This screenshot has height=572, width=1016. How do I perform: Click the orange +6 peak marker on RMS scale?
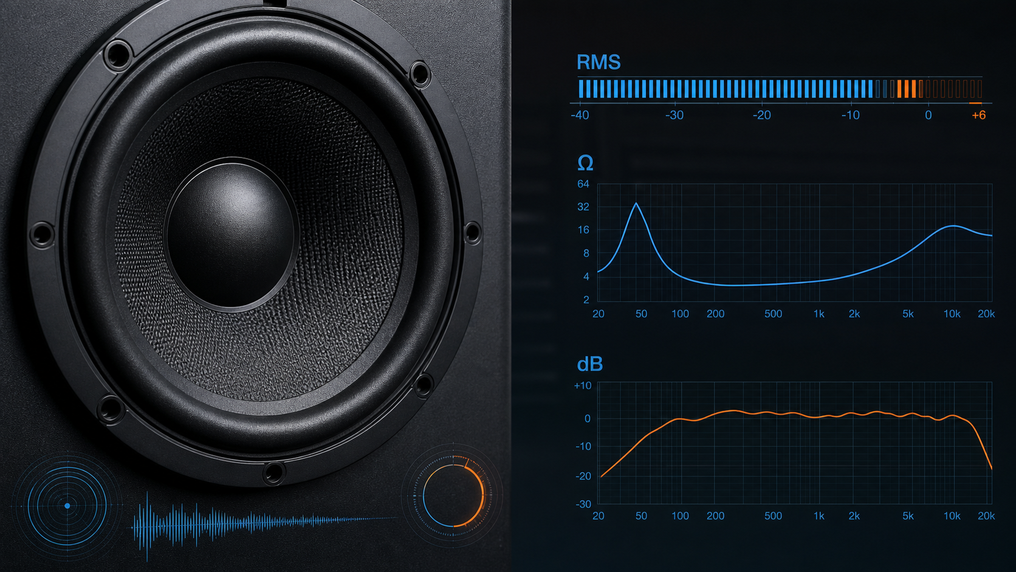tap(978, 115)
